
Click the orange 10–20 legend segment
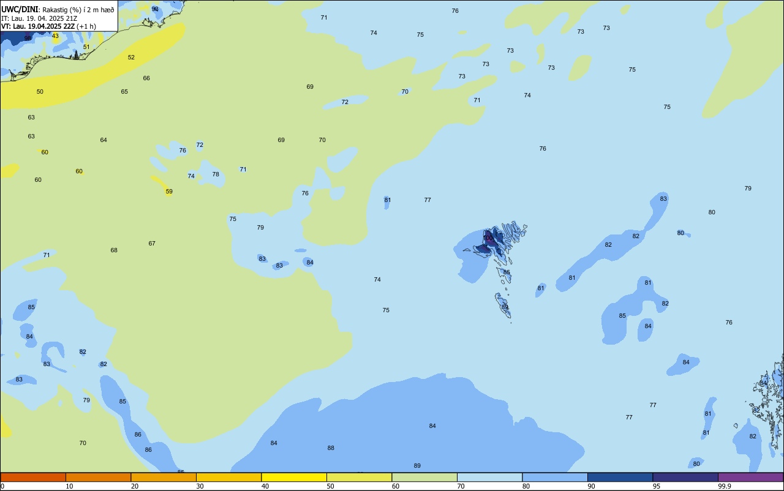98,477
